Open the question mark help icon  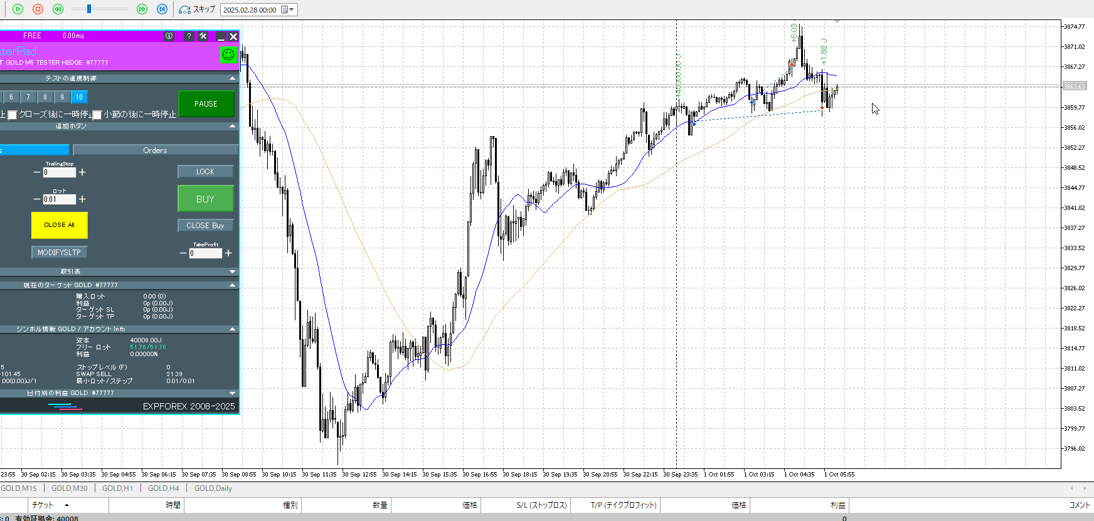189,36
